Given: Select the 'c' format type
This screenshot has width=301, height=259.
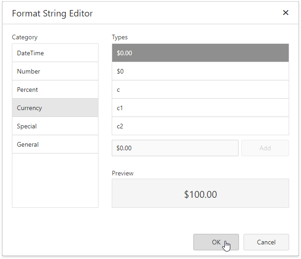Looking at the screenshot, I should tap(200, 90).
